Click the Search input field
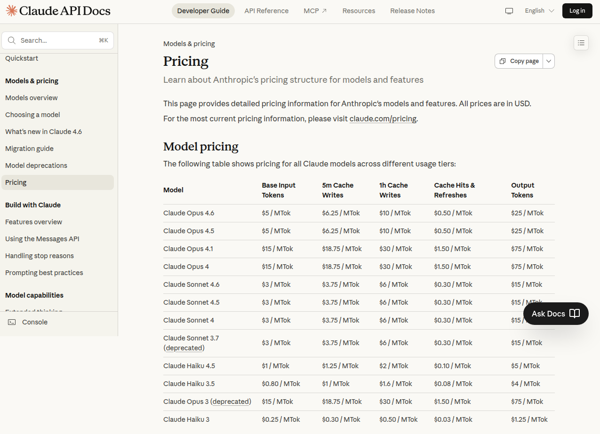This screenshot has height=434, width=600. 57,40
